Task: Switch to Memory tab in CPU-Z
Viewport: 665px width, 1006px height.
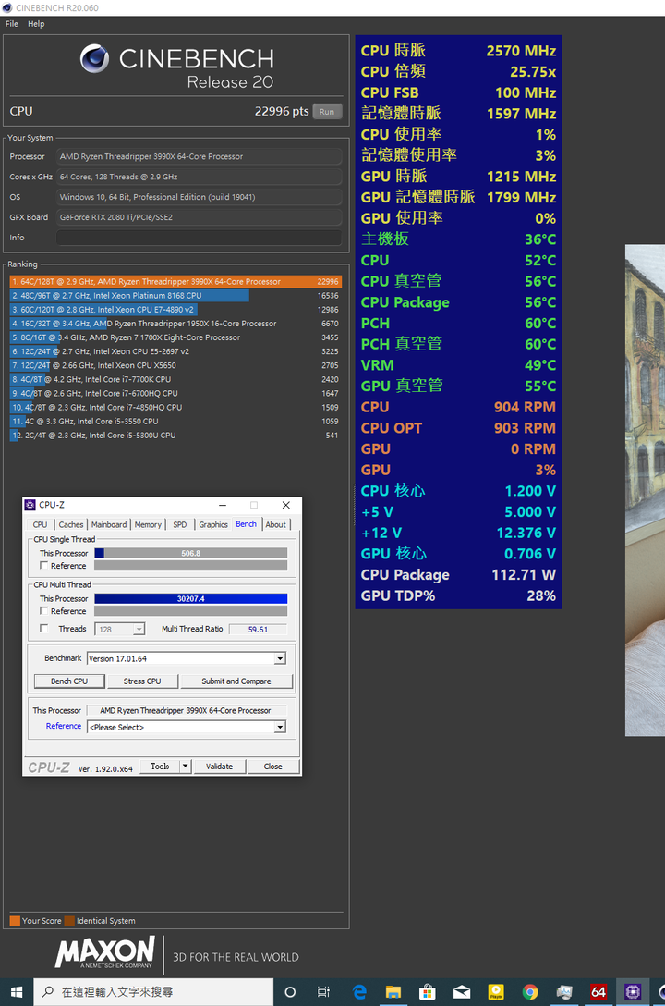Action: (x=148, y=525)
